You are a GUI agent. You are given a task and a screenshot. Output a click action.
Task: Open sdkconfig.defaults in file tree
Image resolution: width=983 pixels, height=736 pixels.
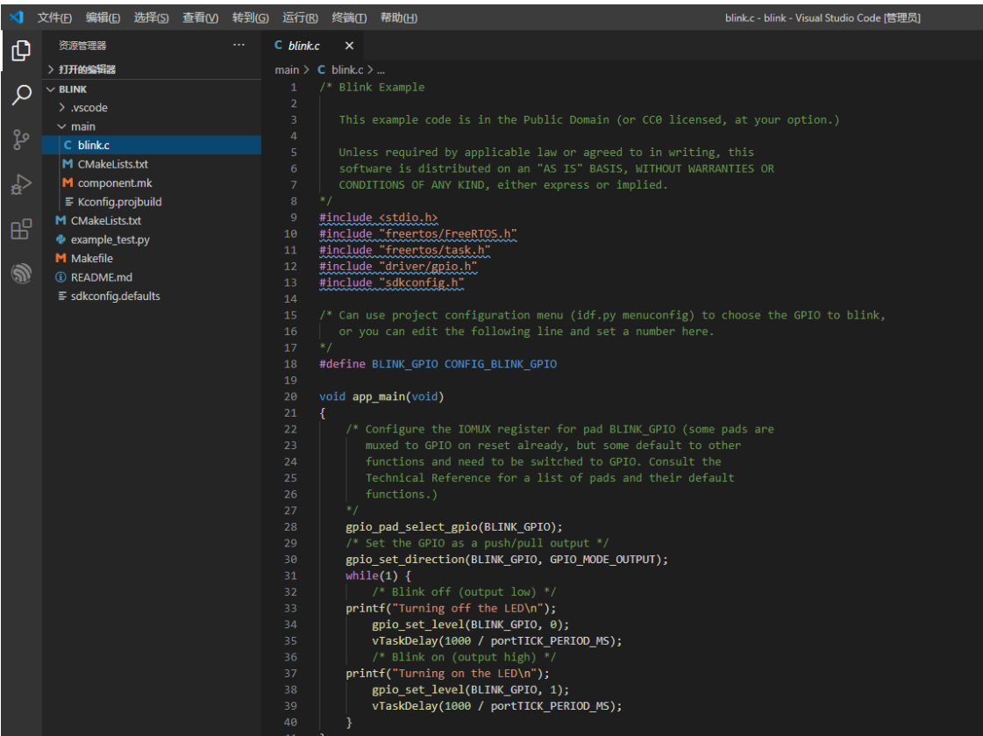(152, 296)
